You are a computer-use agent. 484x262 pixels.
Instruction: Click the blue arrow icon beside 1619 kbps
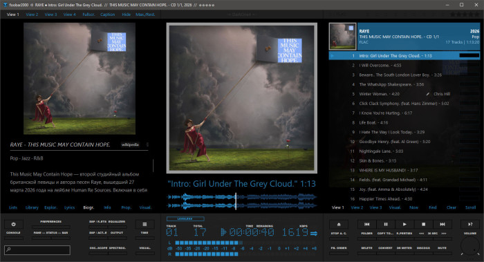point(314,233)
